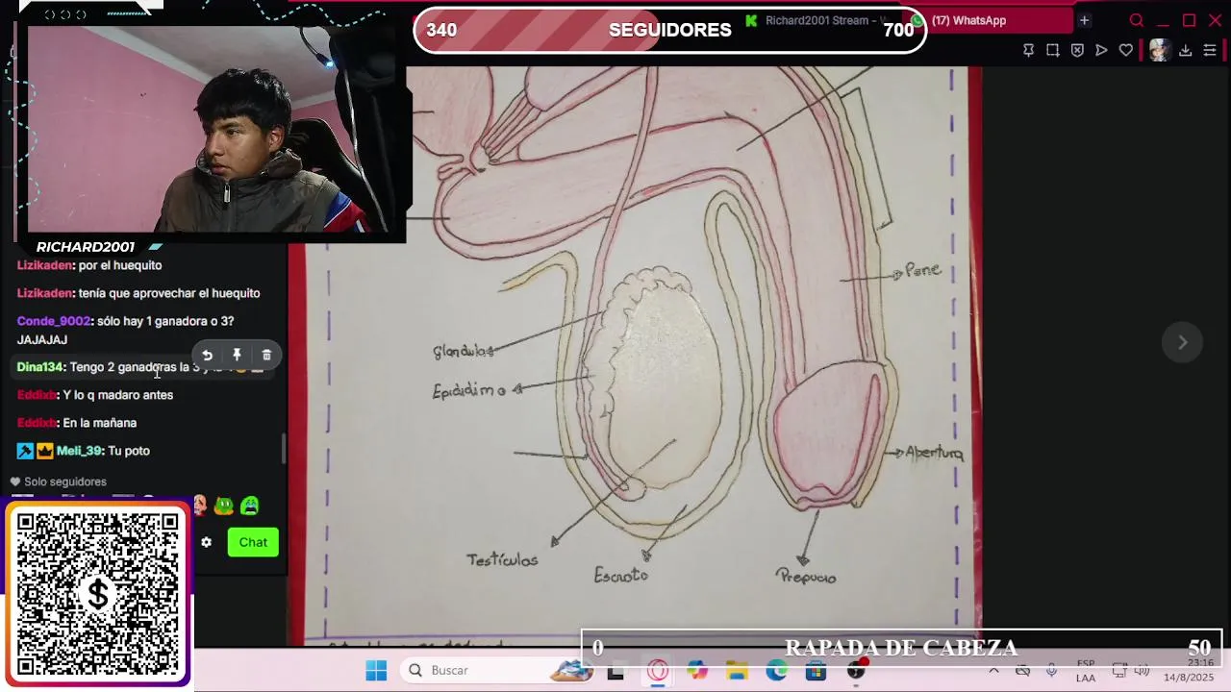Screen dimensions: 1231x692
Task: Click the streamer webcam overlay
Action: [210, 130]
